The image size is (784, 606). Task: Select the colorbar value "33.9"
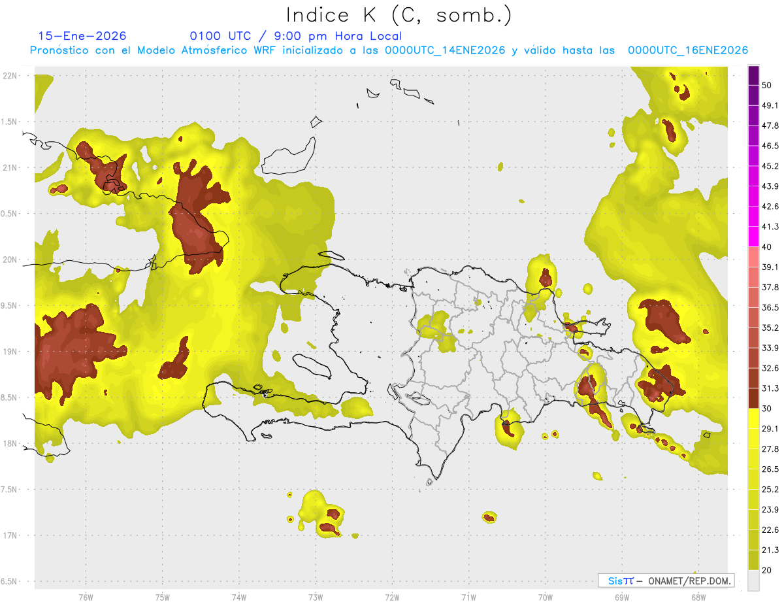tap(770, 348)
